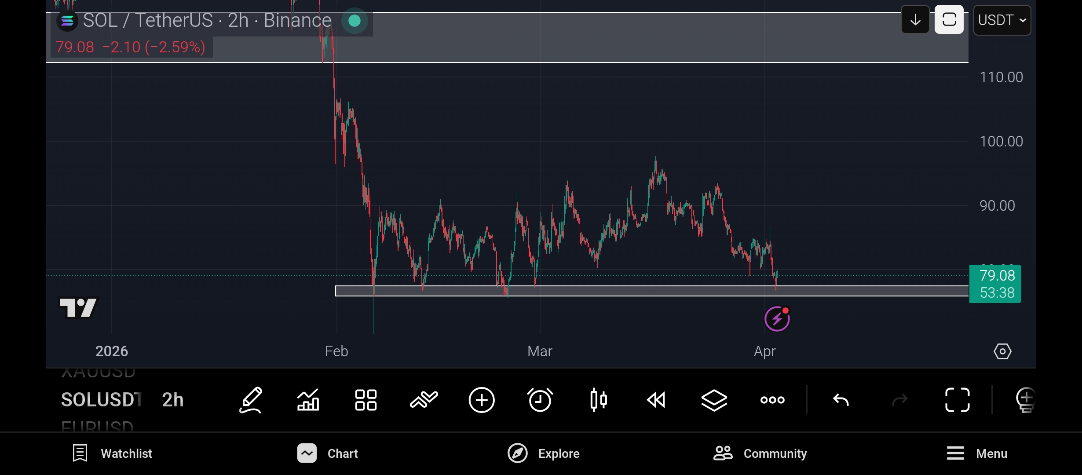The height and width of the screenshot is (475, 1082).
Task: Open the Explore tab
Action: click(544, 453)
